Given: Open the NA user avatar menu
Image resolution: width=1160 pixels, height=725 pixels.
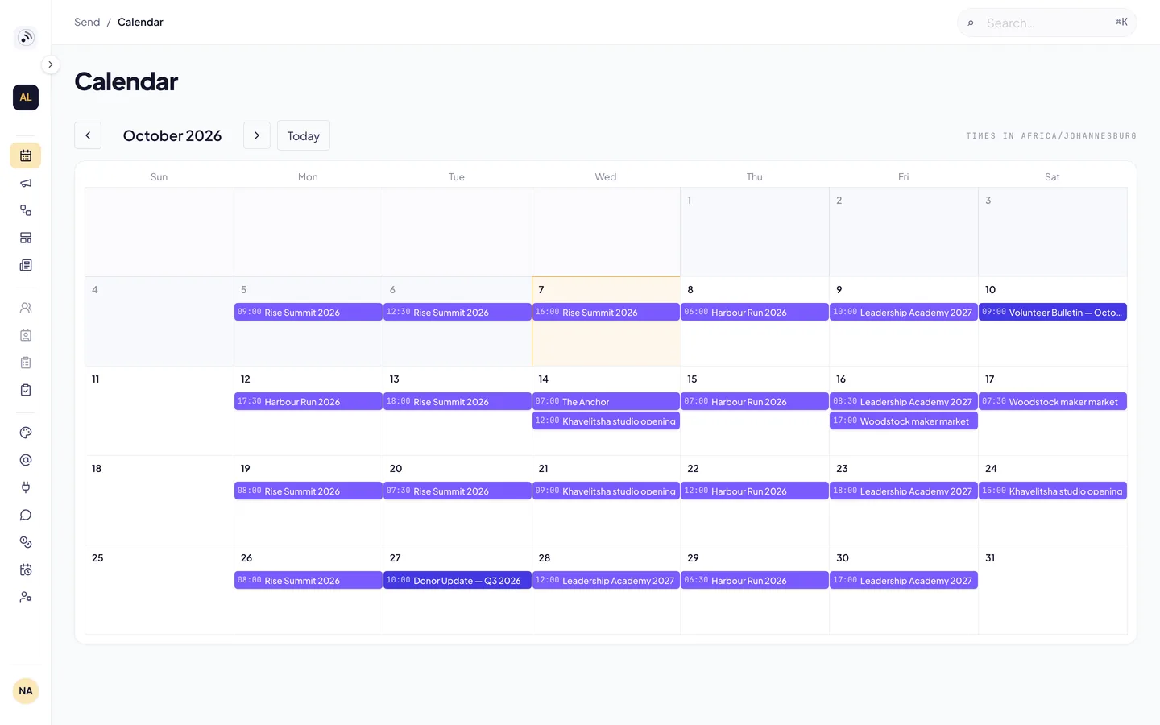Looking at the screenshot, I should click(26, 691).
